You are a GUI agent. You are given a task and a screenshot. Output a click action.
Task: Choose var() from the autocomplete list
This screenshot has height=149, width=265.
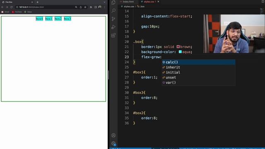tap(198, 82)
